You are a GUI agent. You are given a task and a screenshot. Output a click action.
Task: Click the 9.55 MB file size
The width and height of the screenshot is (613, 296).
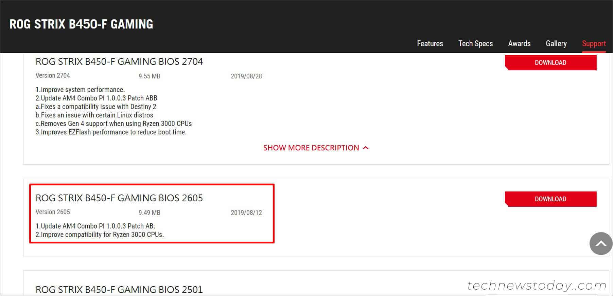(150, 76)
